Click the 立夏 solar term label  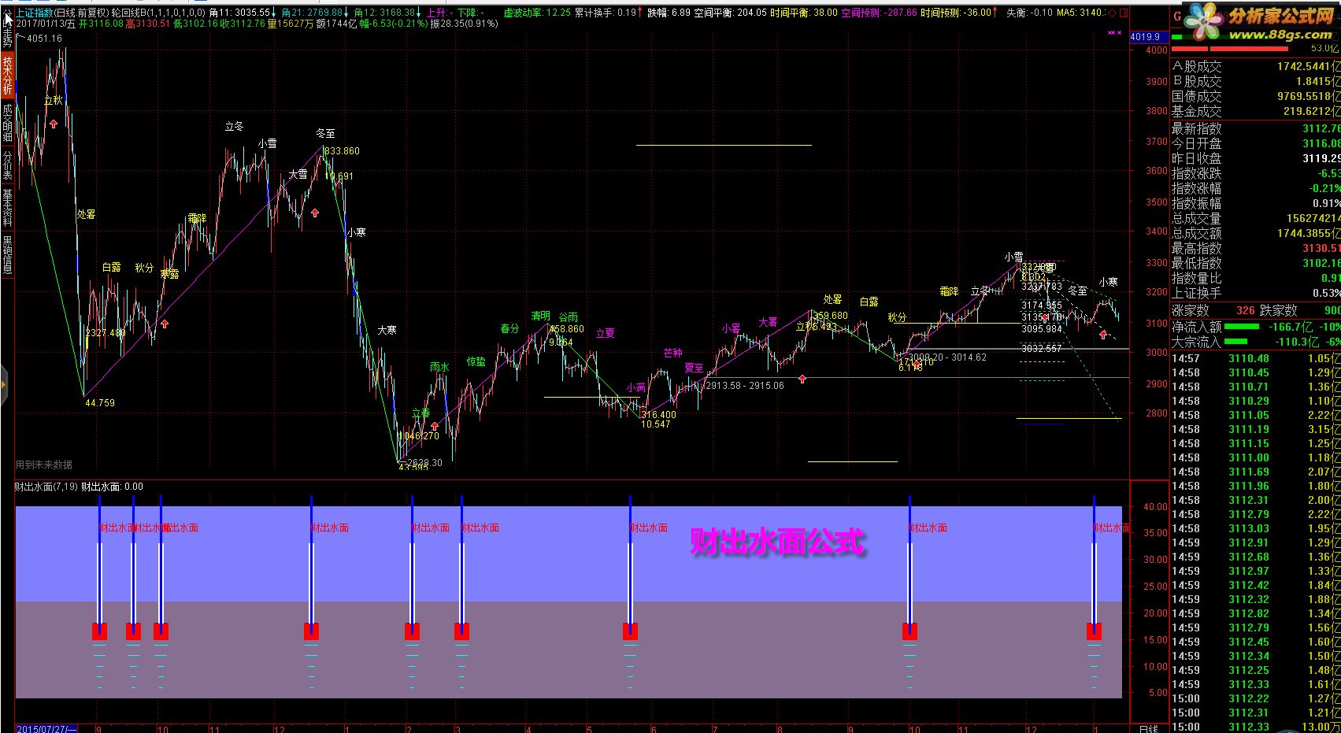605,334
